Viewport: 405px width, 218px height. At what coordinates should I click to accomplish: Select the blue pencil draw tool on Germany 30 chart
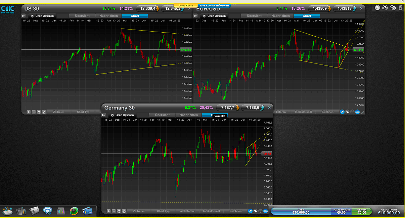[x=250, y=211]
